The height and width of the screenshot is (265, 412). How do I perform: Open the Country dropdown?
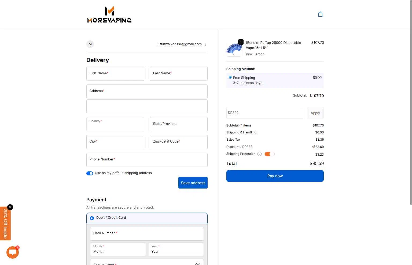(115, 124)
